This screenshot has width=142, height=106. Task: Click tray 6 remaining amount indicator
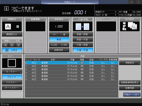tap(82, 79)
